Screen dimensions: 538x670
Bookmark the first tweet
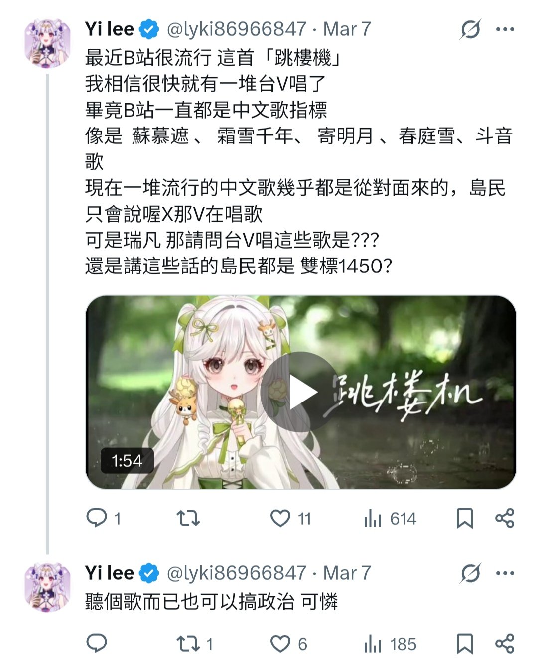464,518
